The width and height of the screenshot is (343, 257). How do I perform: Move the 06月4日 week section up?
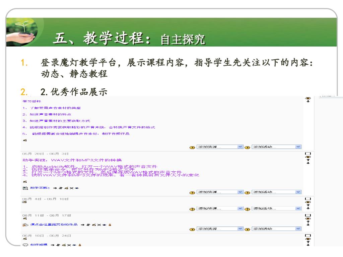[x=308, y=205]
